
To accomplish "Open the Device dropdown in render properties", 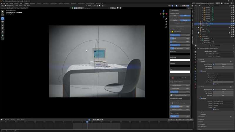I will pos(223,56).
